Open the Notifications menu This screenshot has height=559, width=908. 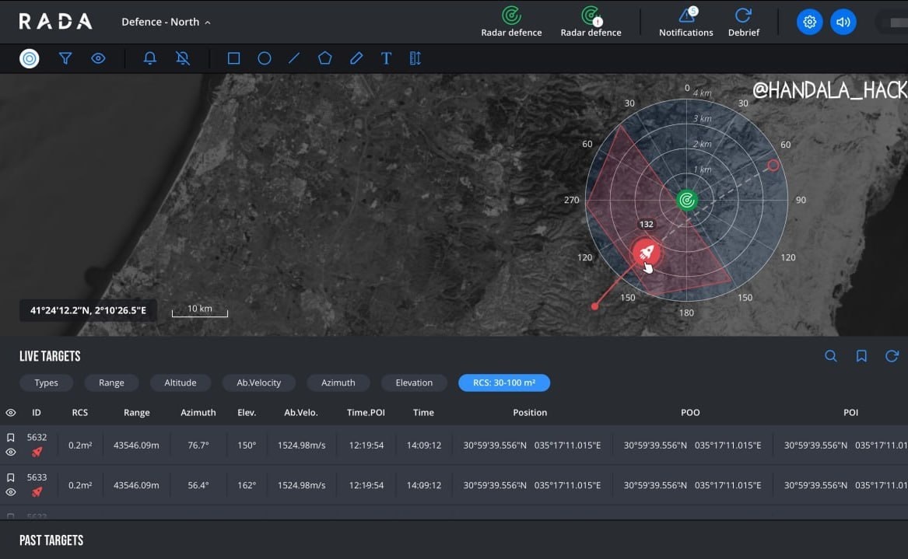click(685, 22)
